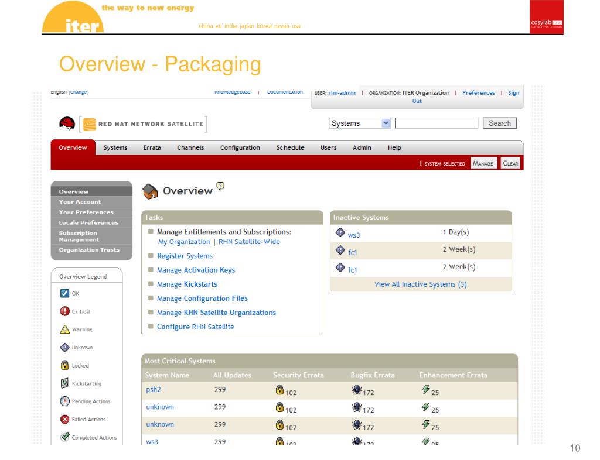Open the Systems tab
The height and width of the screenshot is (460, 600).
115,147
